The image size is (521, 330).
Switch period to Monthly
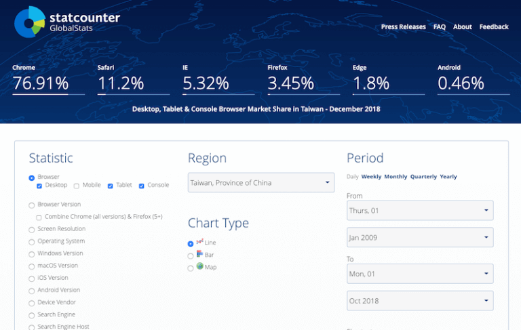click(x=395, y=177)
